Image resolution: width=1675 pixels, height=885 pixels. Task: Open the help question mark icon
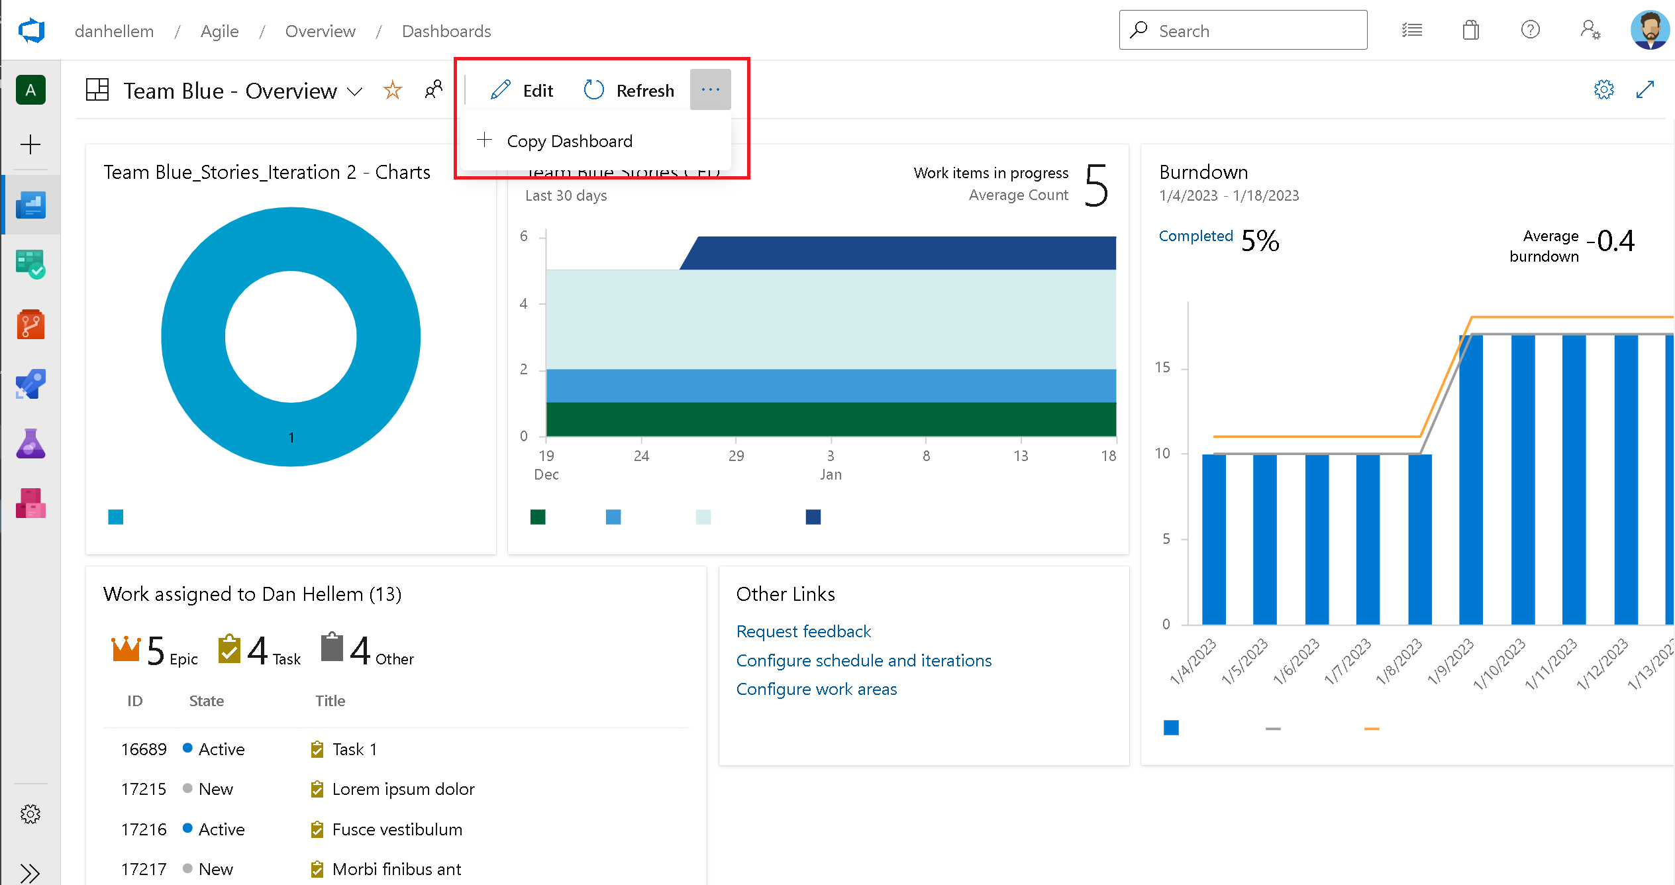(1531, 31)
